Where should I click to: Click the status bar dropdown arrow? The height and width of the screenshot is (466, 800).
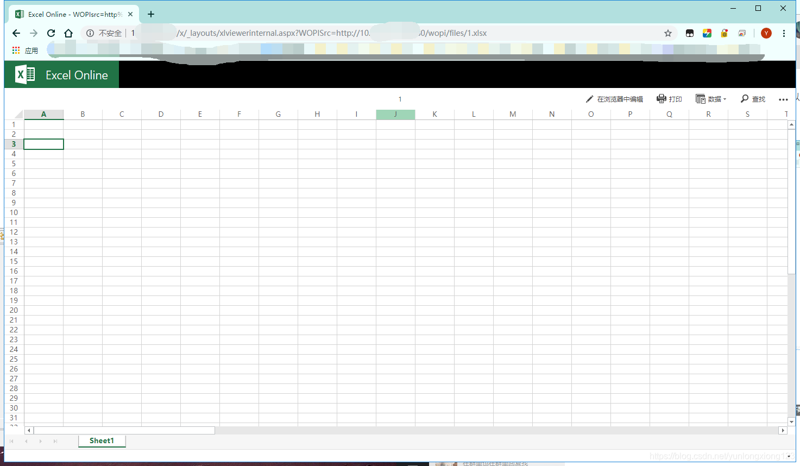(789, 456)
